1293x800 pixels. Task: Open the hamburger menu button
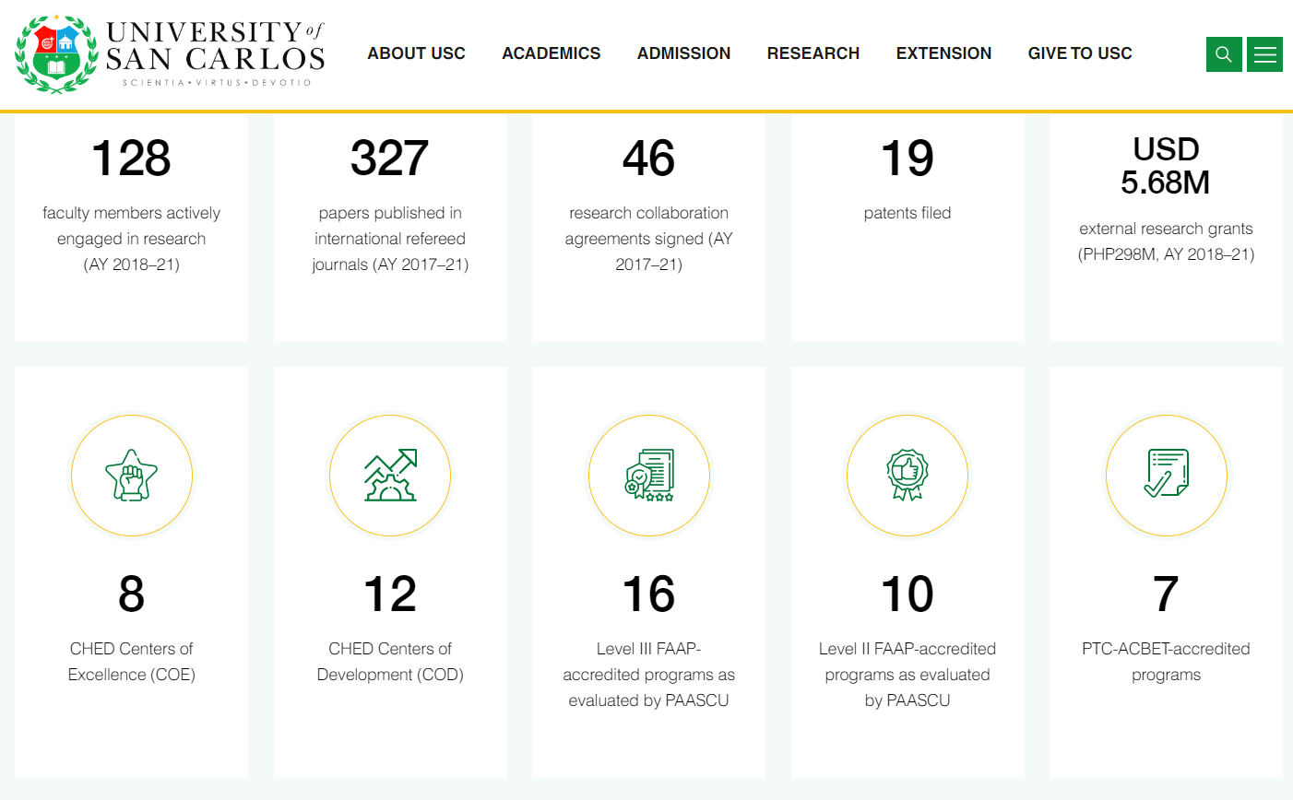1264,54
